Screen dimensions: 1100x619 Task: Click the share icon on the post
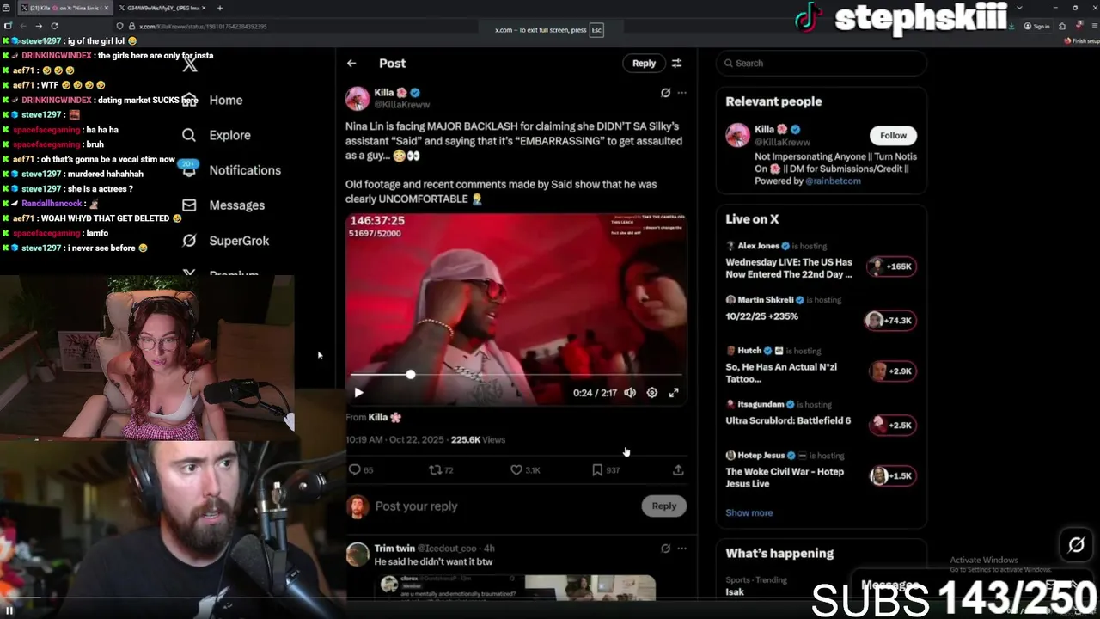678,469
